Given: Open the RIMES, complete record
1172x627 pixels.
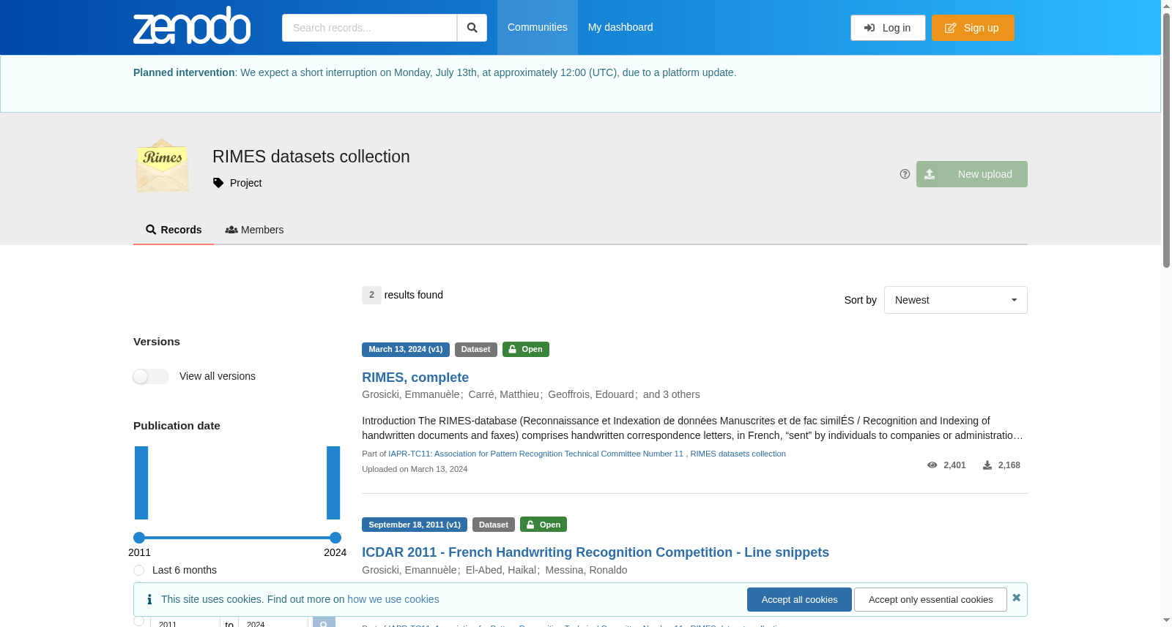Looking at the screenshot, I should pos(415,378).
